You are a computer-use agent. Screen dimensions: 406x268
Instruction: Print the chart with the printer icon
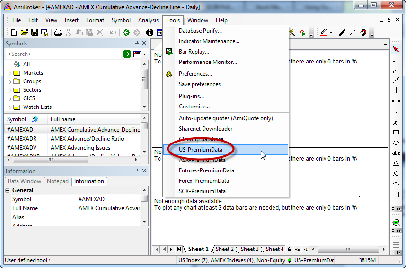(x=58, y=32)
